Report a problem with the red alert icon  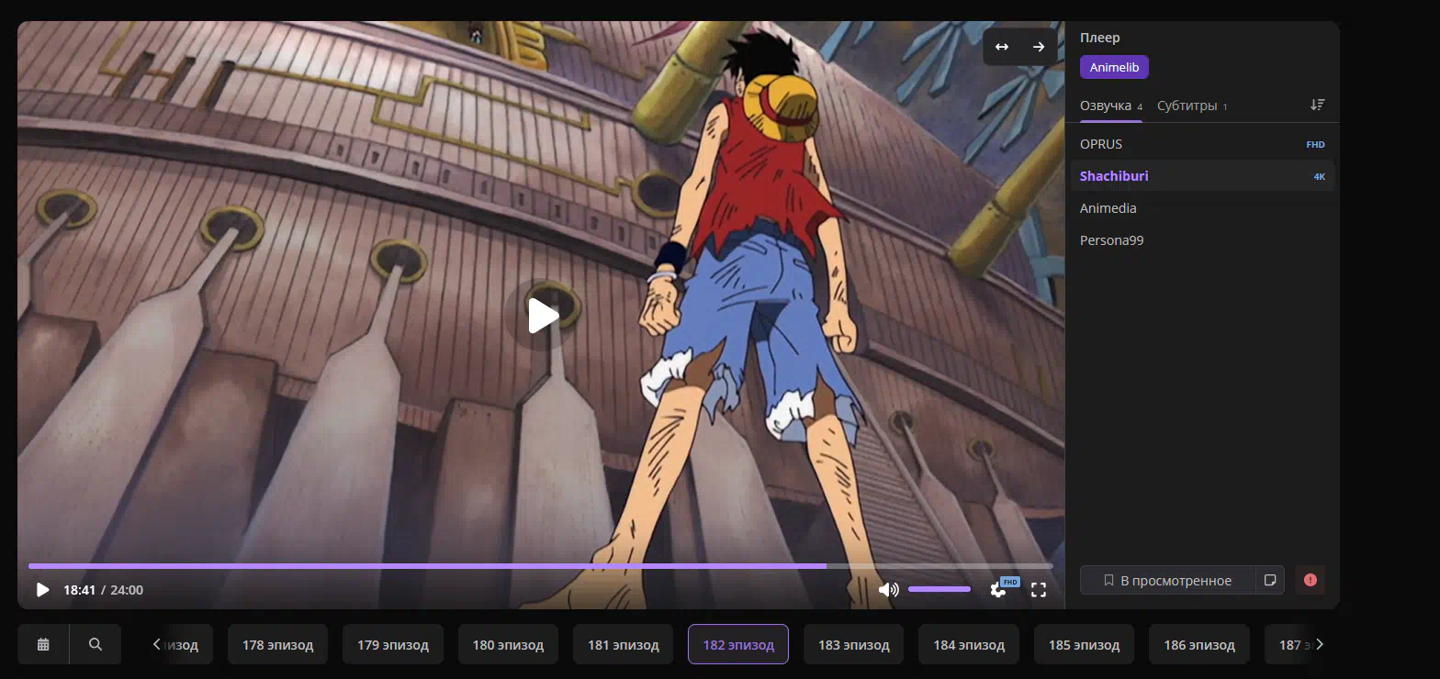(x=1310, y=580)
